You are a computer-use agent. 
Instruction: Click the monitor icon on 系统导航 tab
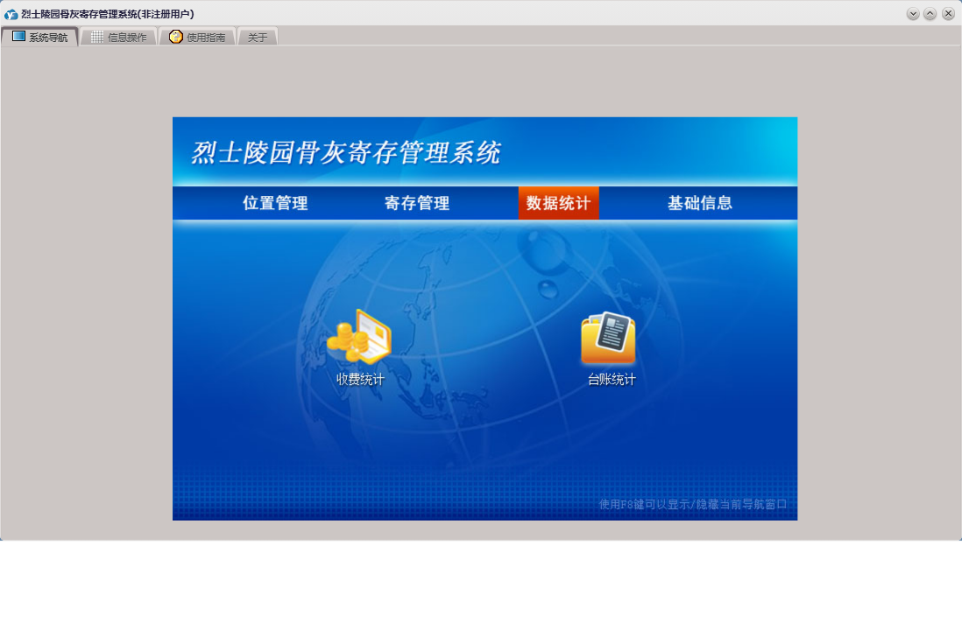tap(18, 37)
